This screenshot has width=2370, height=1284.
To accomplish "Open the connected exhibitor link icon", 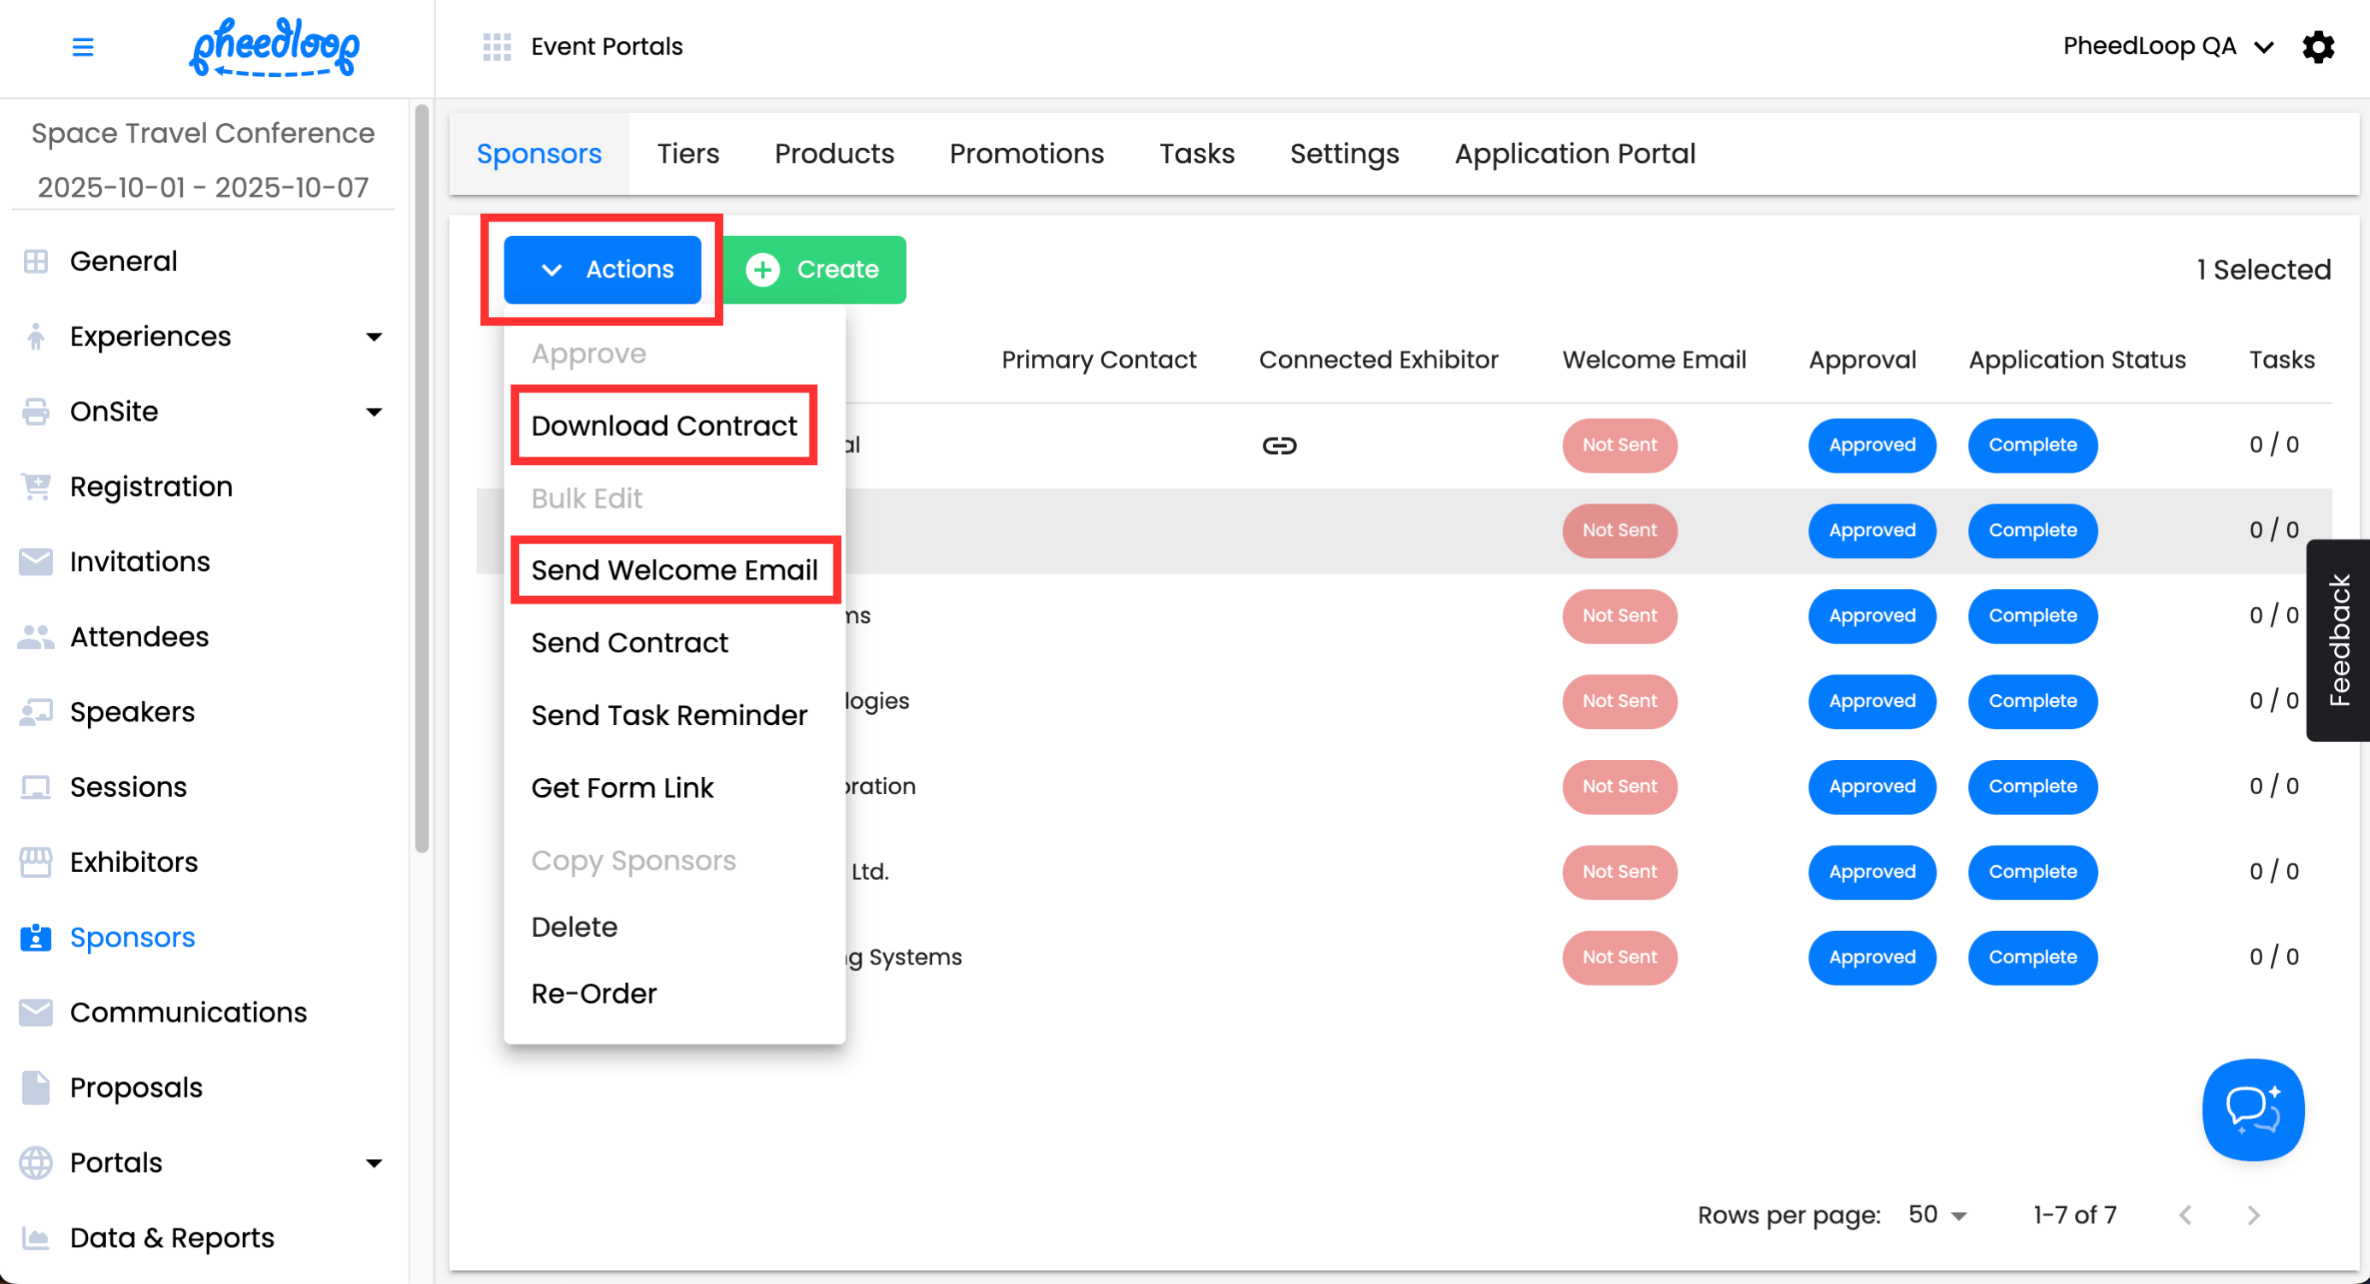I will click(1279, 446).
